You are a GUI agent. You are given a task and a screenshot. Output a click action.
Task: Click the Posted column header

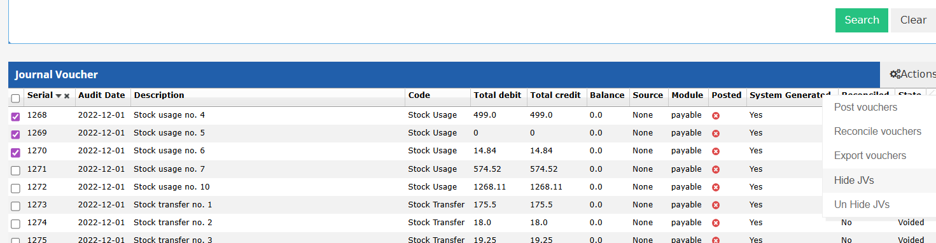727,95
